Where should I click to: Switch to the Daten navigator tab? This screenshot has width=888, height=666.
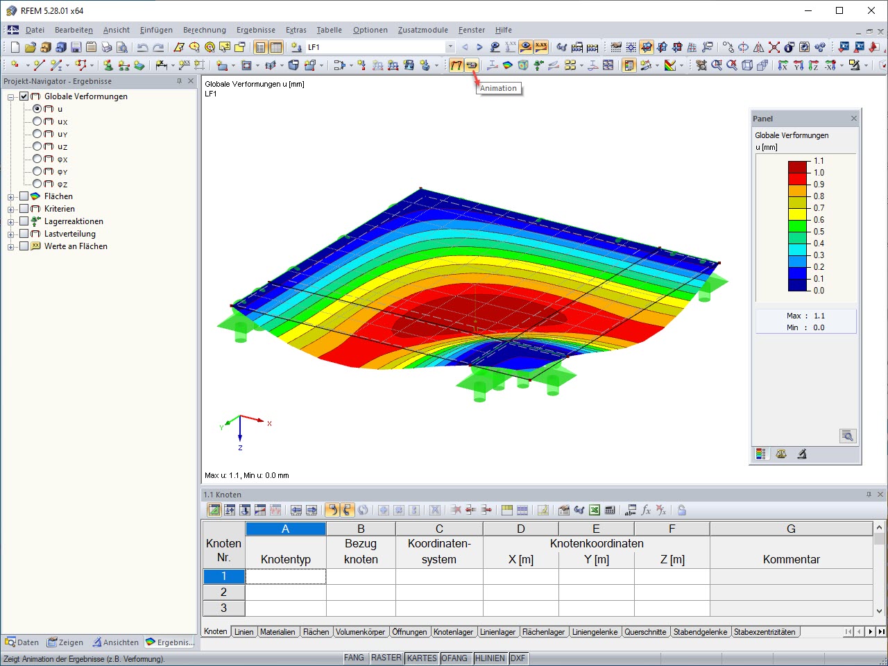tap(22, 642)
